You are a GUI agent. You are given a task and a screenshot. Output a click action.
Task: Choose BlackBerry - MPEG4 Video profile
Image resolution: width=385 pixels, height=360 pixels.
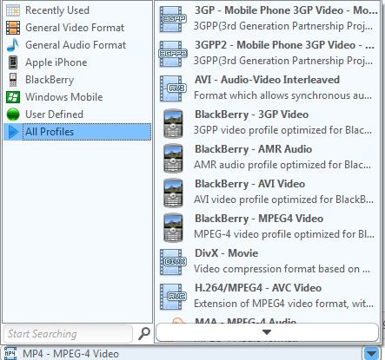click(268, 226)
